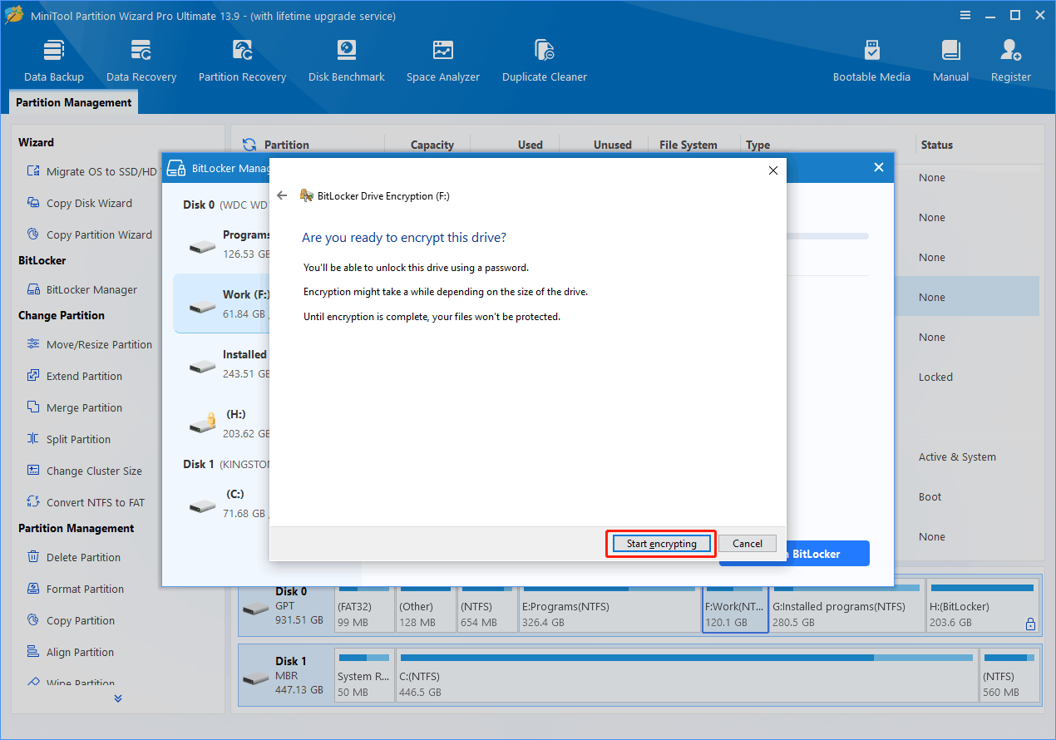Choose Split Partition
1056x740 pixels.
point(69,439)
